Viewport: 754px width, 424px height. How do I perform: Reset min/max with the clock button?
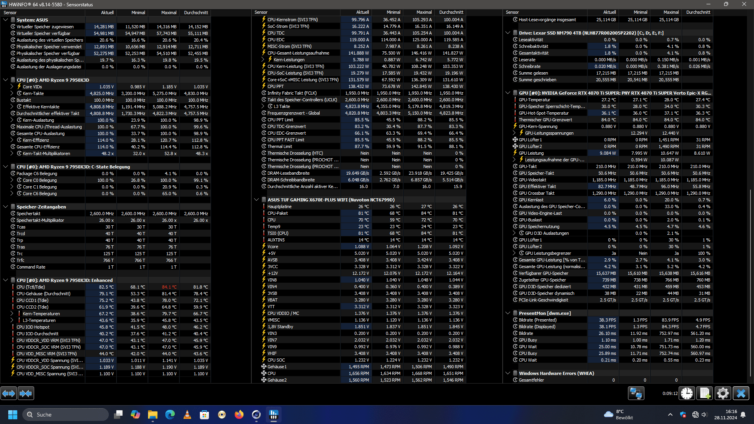[x=687, y=393]
